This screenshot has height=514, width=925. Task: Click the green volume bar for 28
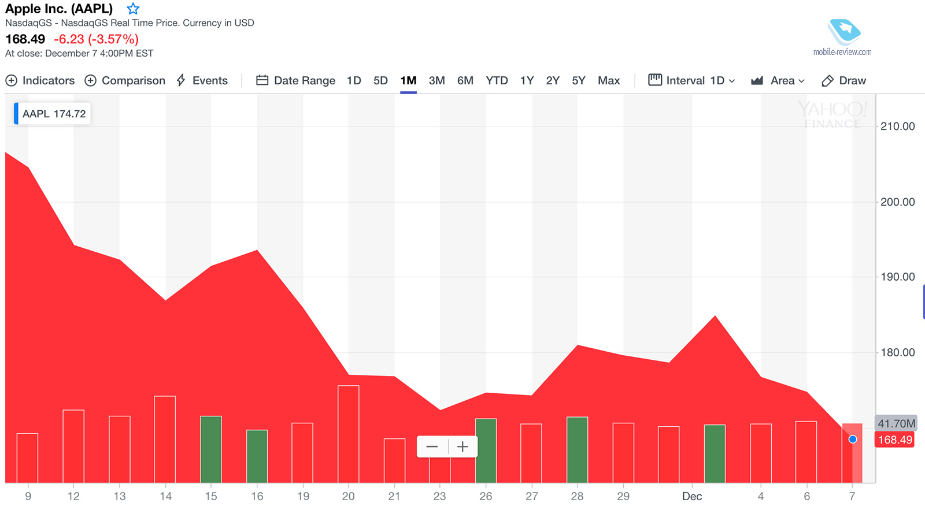click(578, 450)
